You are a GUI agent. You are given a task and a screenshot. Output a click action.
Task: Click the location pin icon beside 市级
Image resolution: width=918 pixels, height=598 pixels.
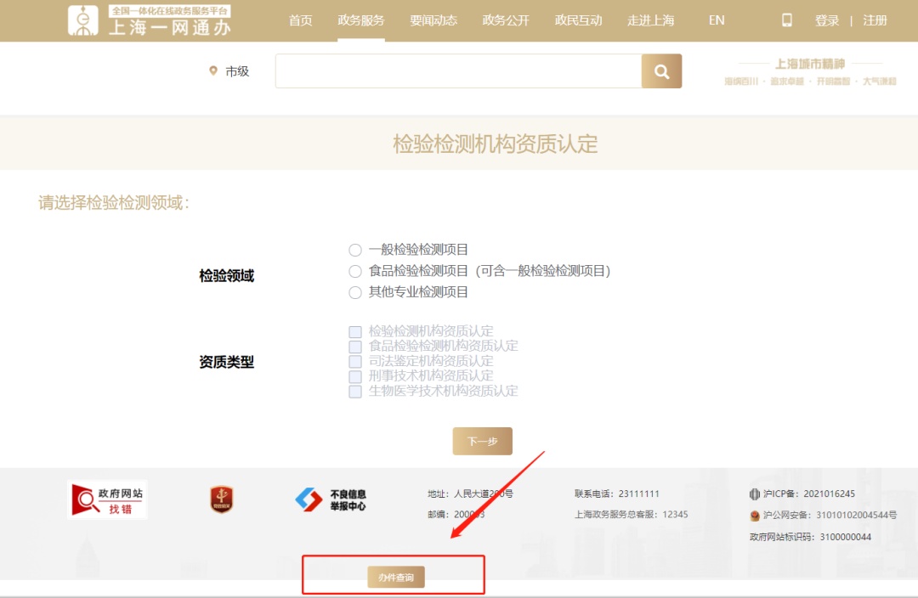(213, 71)
